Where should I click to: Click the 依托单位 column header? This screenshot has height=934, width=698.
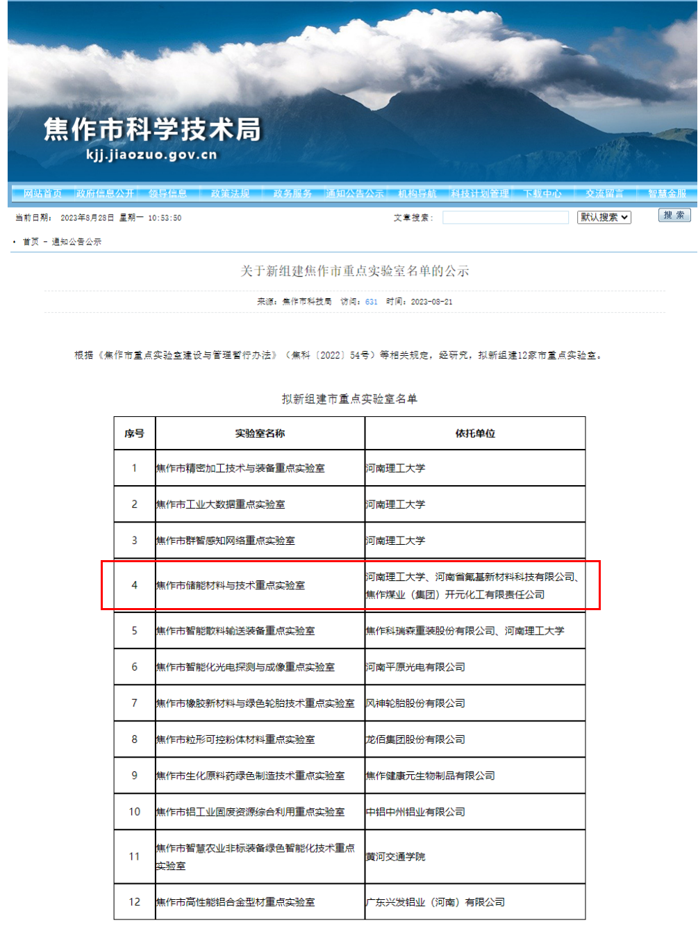(475, 433)
